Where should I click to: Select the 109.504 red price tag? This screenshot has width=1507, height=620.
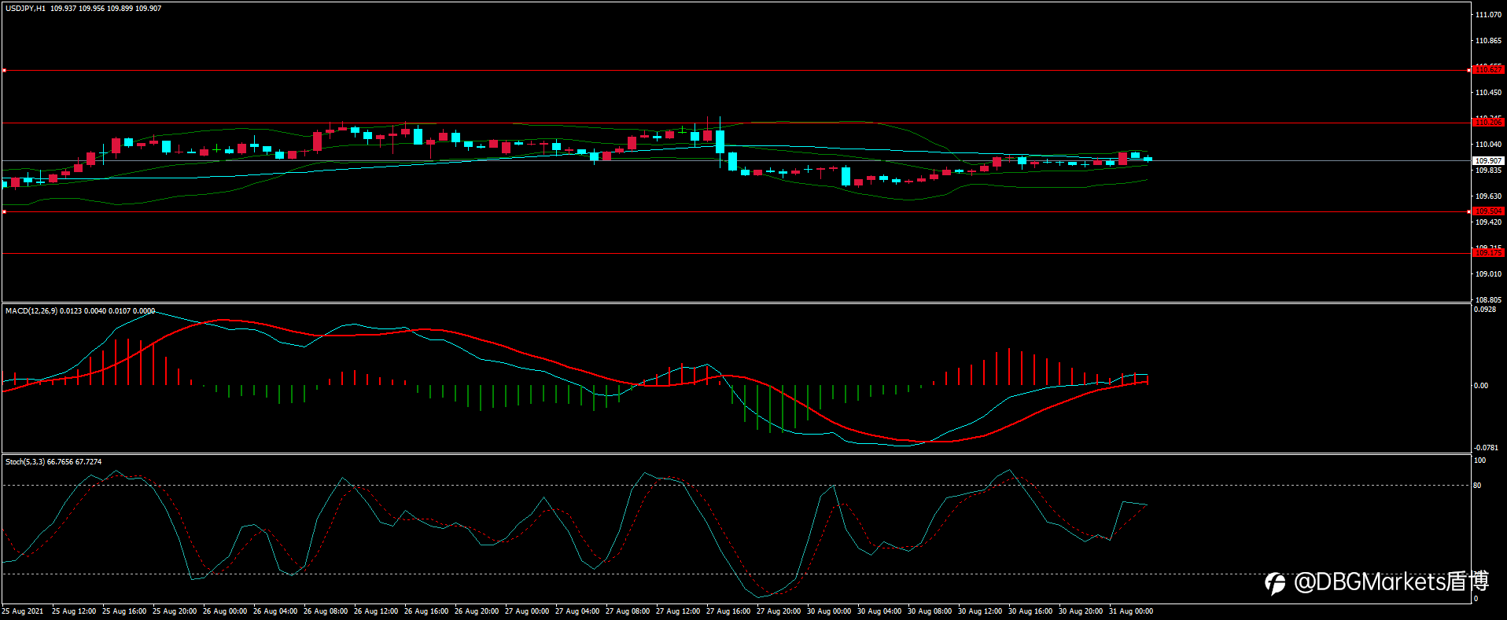(x=1488, y=211)
